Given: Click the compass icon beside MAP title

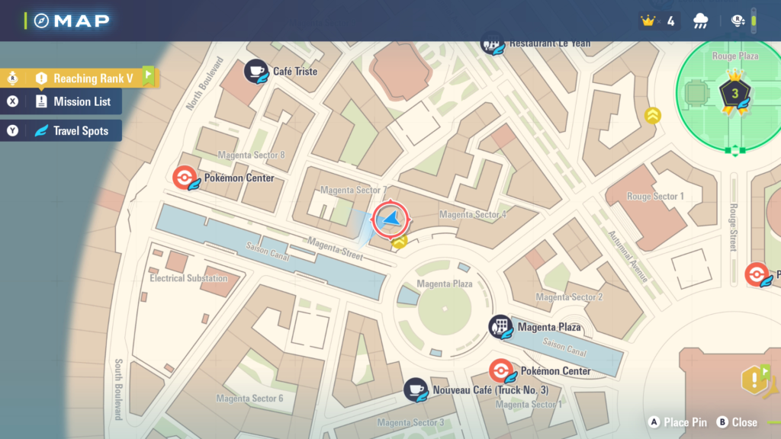Looking at the screenshot, I should 41,21.
